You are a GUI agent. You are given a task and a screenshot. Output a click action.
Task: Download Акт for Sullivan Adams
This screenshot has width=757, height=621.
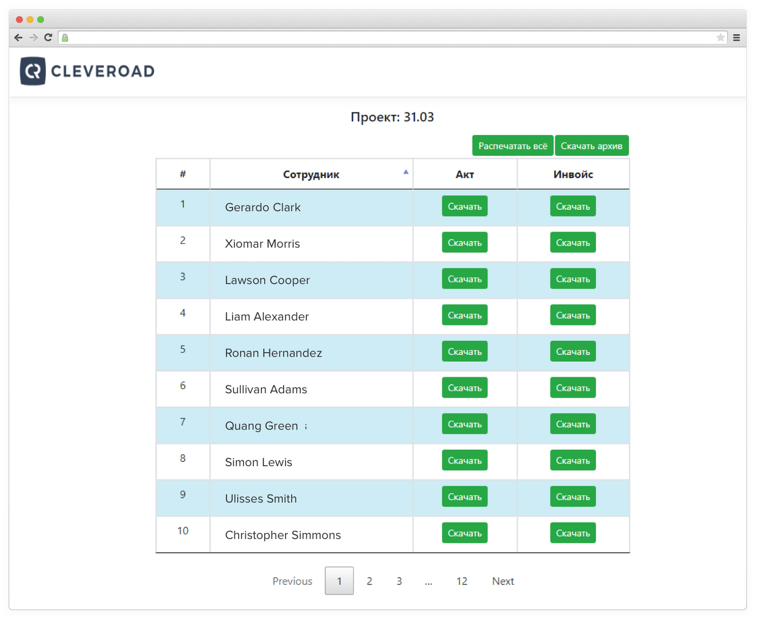pos(465,387)
